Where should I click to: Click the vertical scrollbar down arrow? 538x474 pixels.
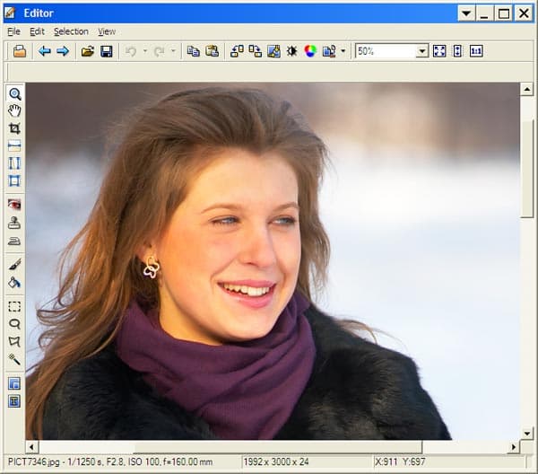pos(527,434)
